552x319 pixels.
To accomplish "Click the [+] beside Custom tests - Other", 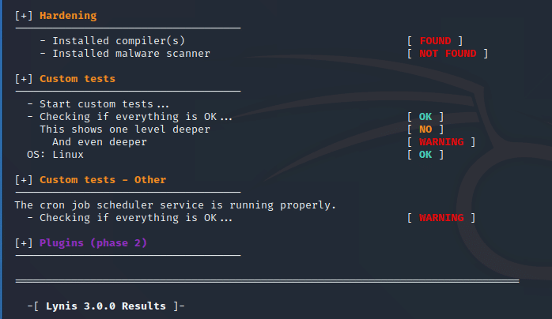I will pos(24,179).
